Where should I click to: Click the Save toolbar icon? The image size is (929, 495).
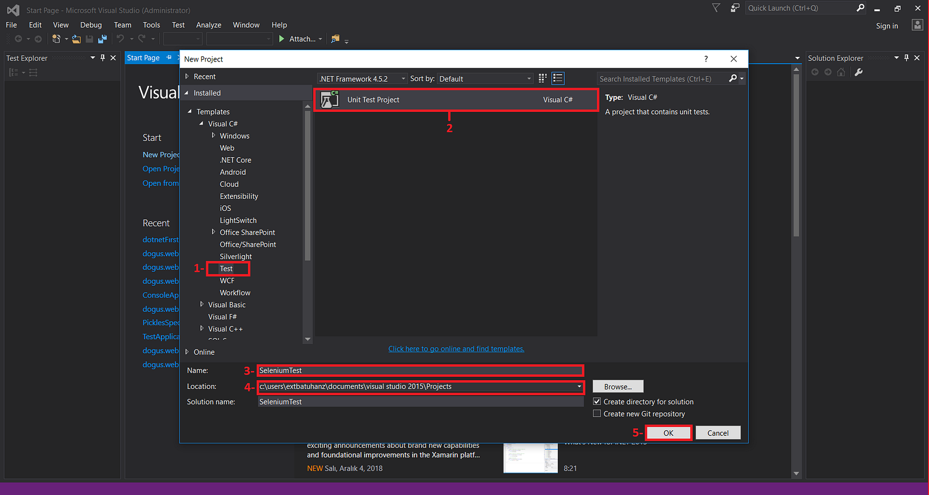pyautogui.click(x=89, y=39)
